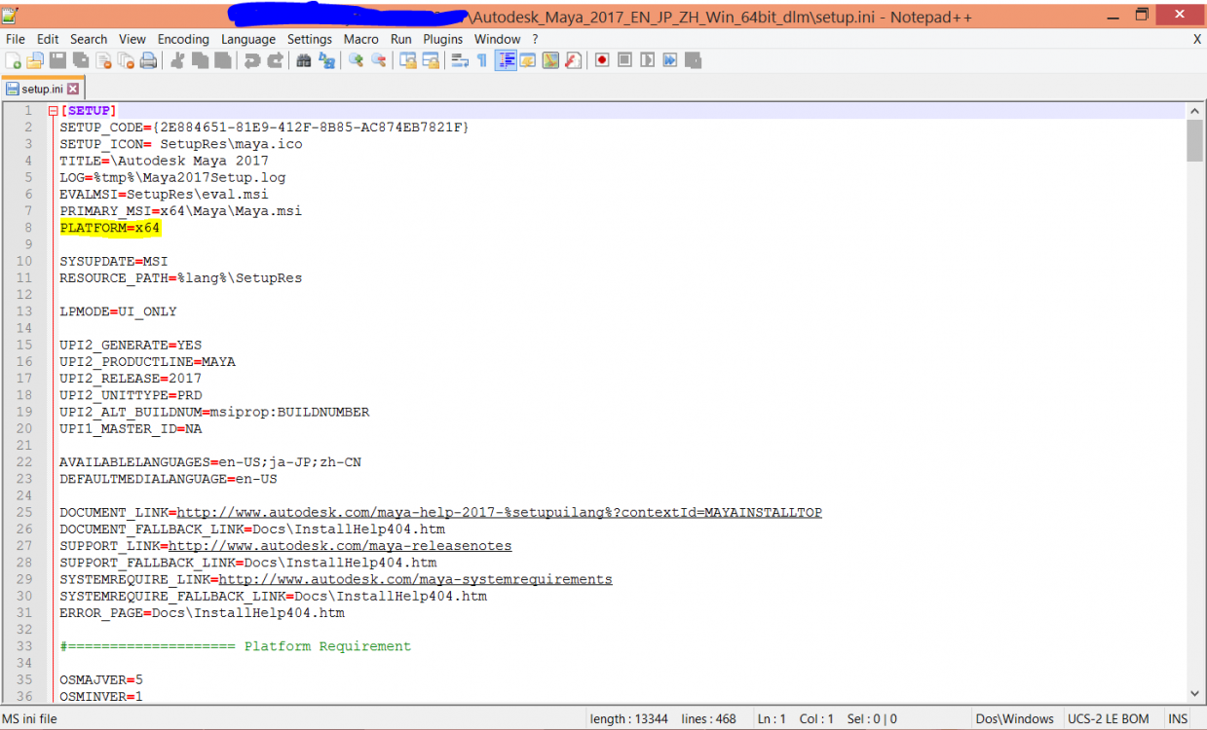Screen dimensions: 1207x730
Task: Open Find with the binoculars icon
Action: tap(304, 60)
